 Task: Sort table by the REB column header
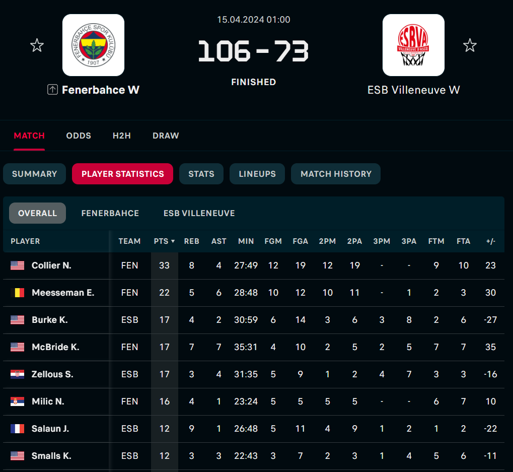191,241
